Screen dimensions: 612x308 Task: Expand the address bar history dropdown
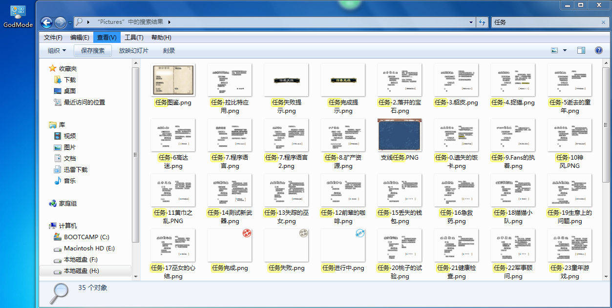[471, 22]
